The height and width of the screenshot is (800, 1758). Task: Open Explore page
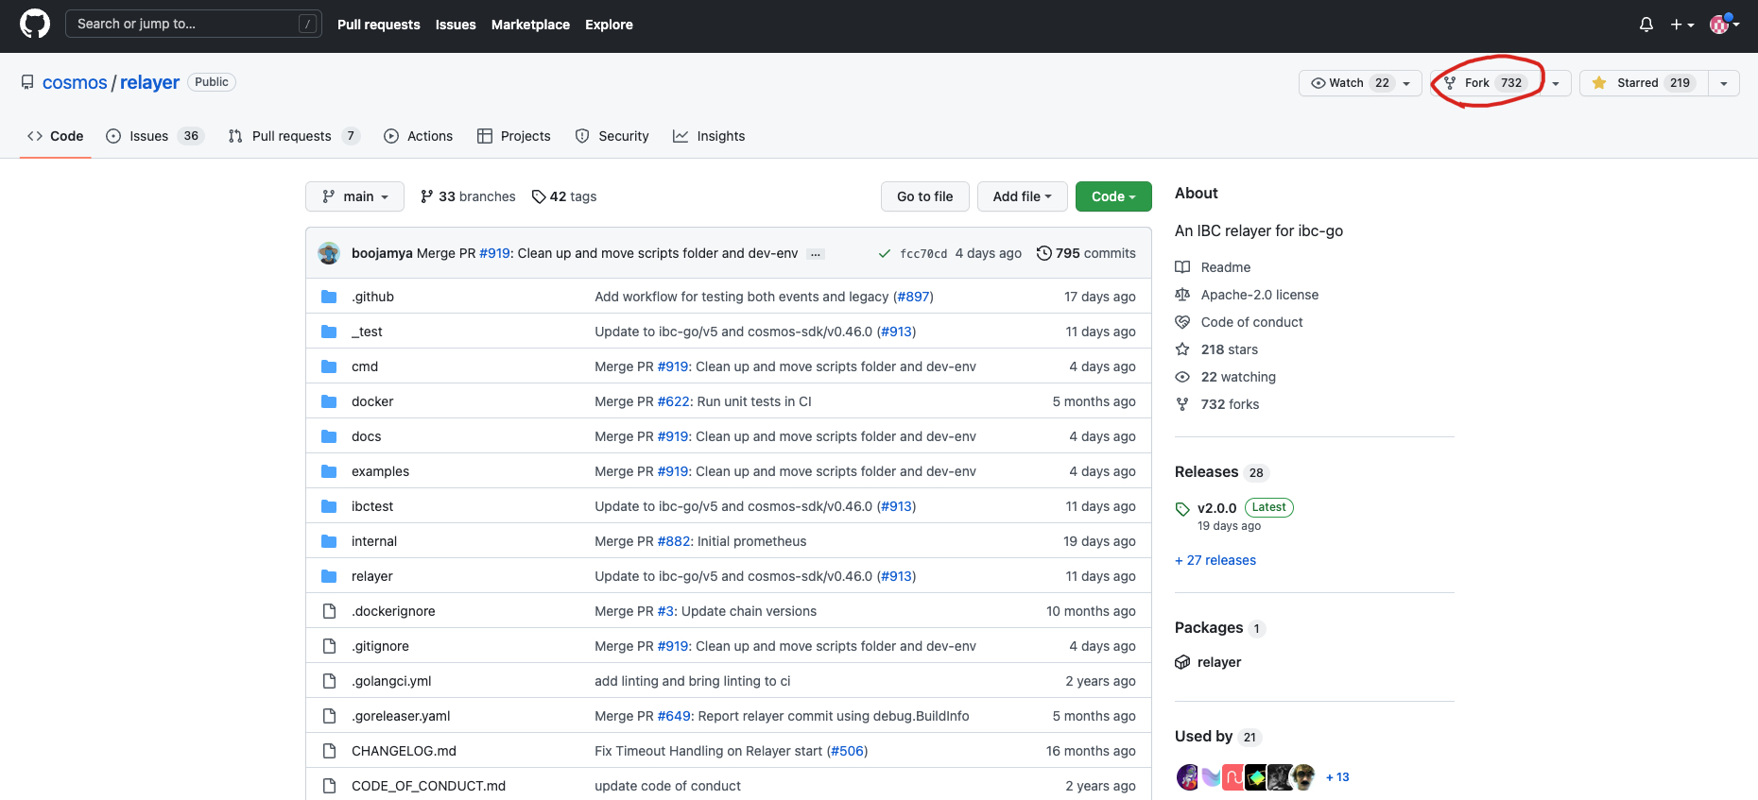[x=609, y=25]
